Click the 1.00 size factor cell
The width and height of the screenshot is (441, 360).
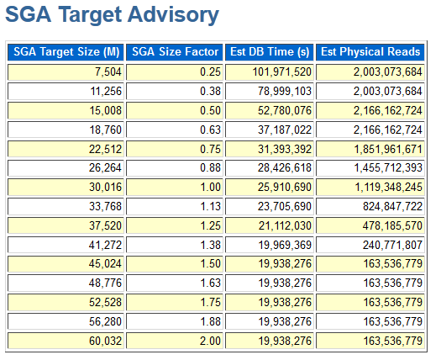[x=175, y=188]
